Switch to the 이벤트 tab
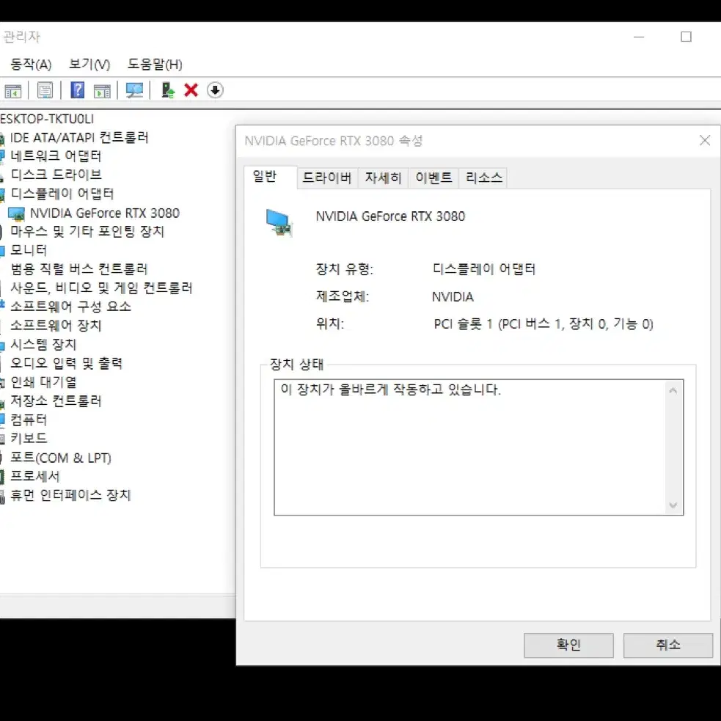The image size is (721, 721). click(433, 178)
